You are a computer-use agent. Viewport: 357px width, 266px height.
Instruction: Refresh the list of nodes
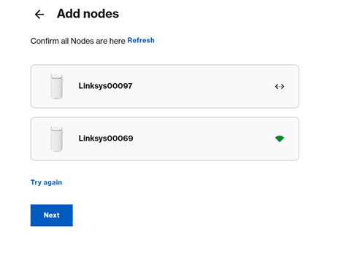click(x=141, y=40)
